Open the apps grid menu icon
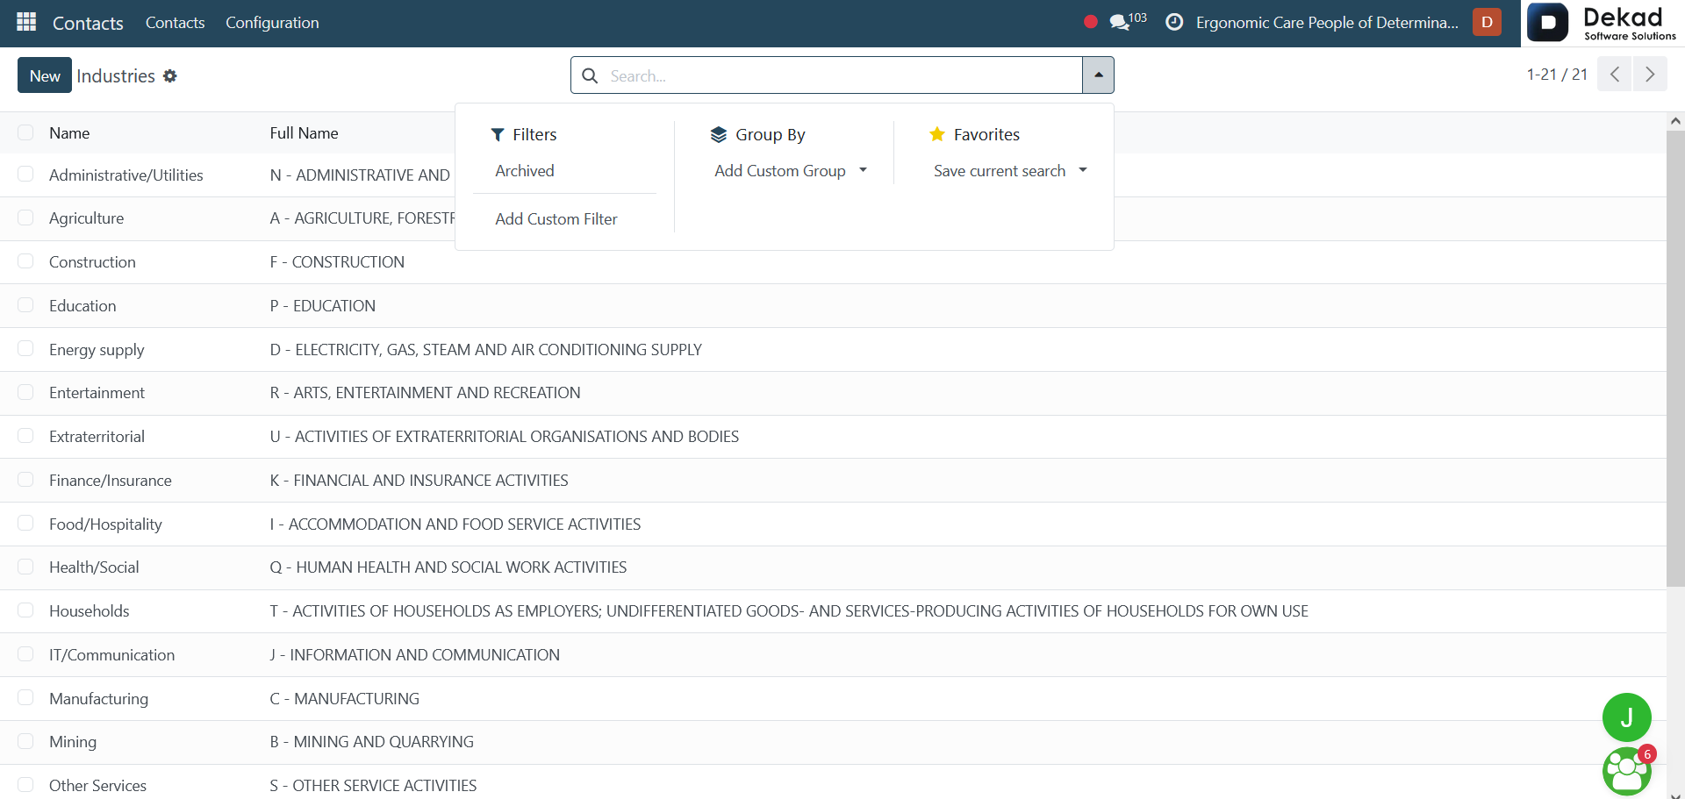 [x=26, y=22]
